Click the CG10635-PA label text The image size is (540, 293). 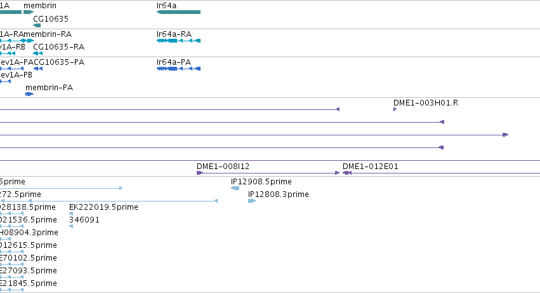point(59,62)
